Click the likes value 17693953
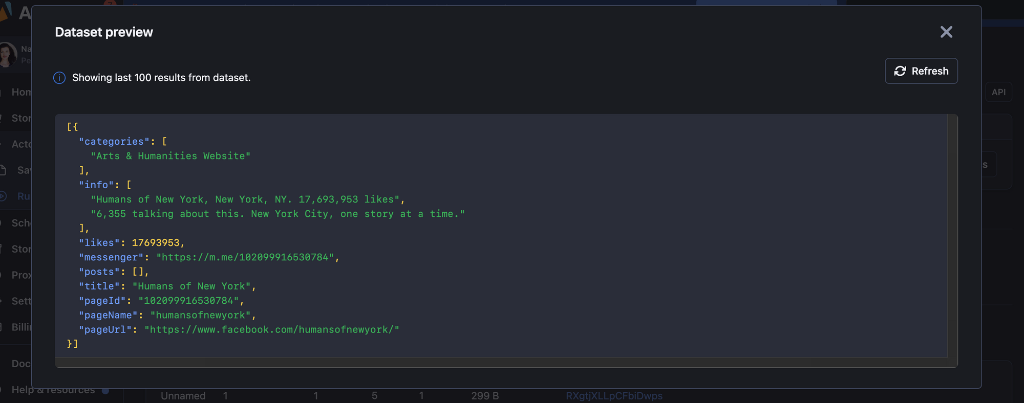Viewport: 1024px width, 403px height. (156, 243)
